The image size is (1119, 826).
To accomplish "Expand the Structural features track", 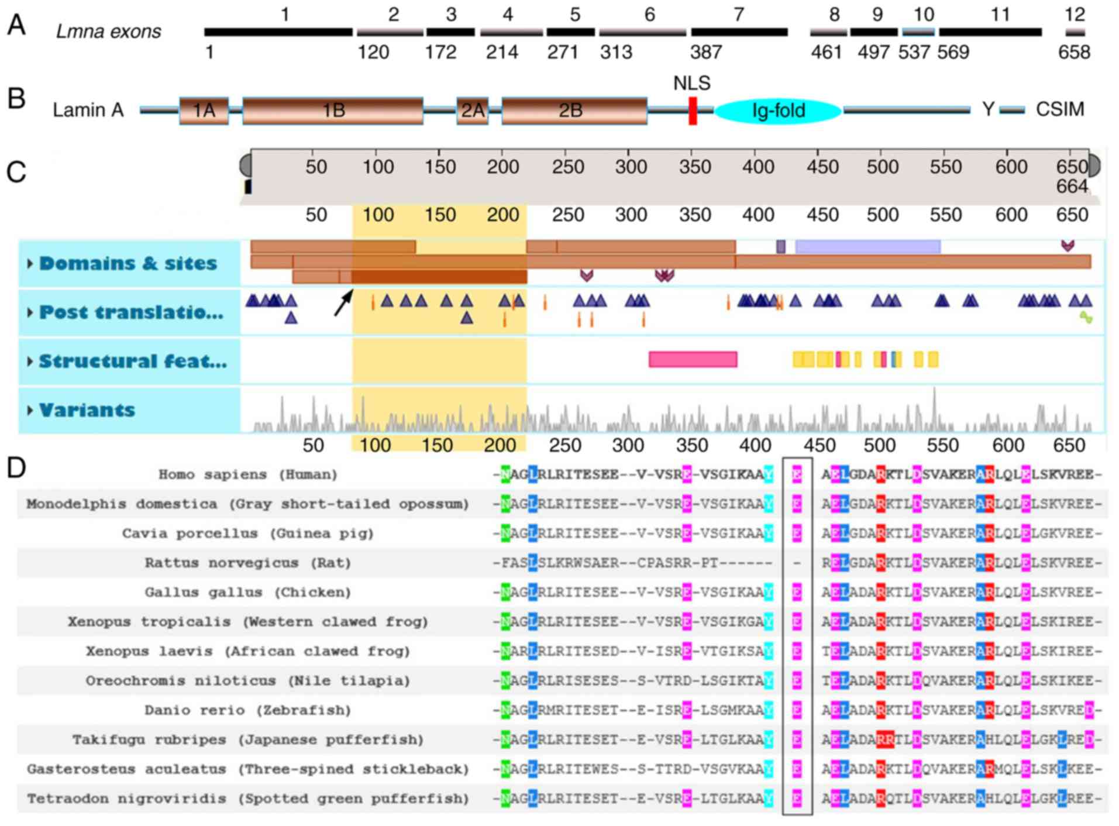I will 30,362.
